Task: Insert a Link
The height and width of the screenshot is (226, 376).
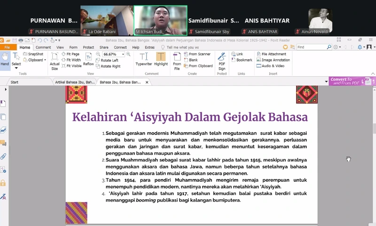Action: pyautogui.click(x=237, y=54)
